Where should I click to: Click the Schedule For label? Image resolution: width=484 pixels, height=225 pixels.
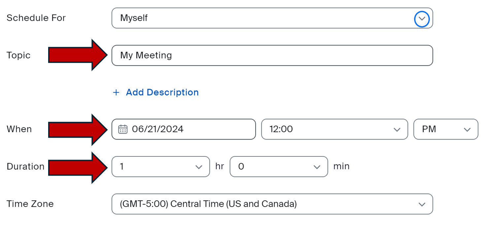pyautogui.click(x=36, y=18)
